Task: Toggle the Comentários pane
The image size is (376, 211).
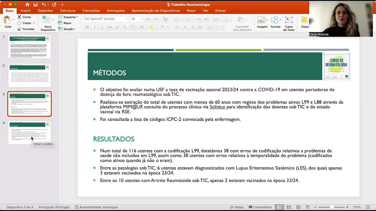Action: (x=260, y=207)
